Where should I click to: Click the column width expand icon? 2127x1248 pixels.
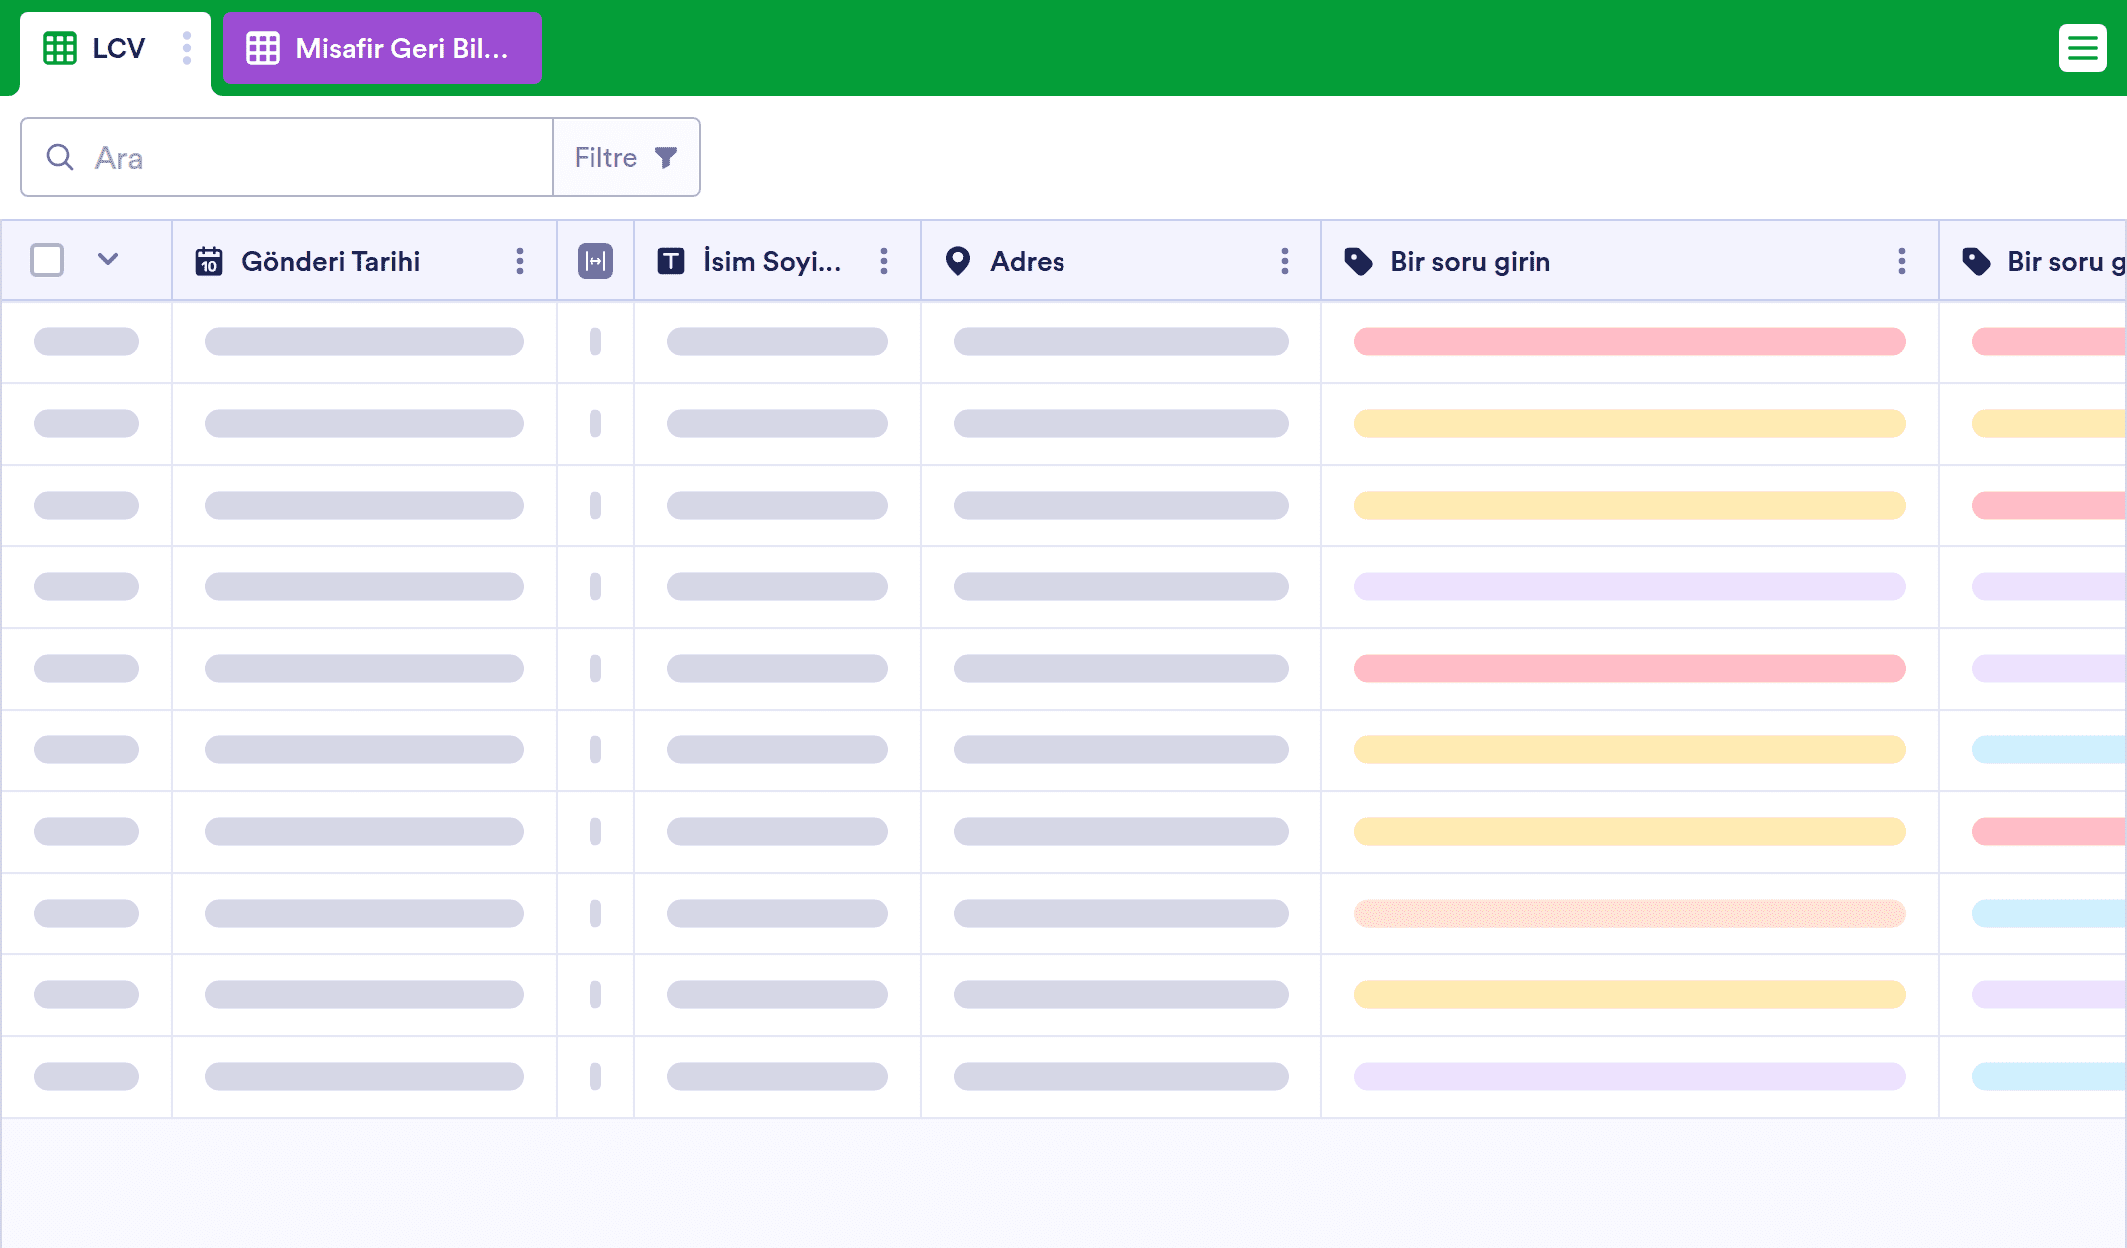coord(595,261)
